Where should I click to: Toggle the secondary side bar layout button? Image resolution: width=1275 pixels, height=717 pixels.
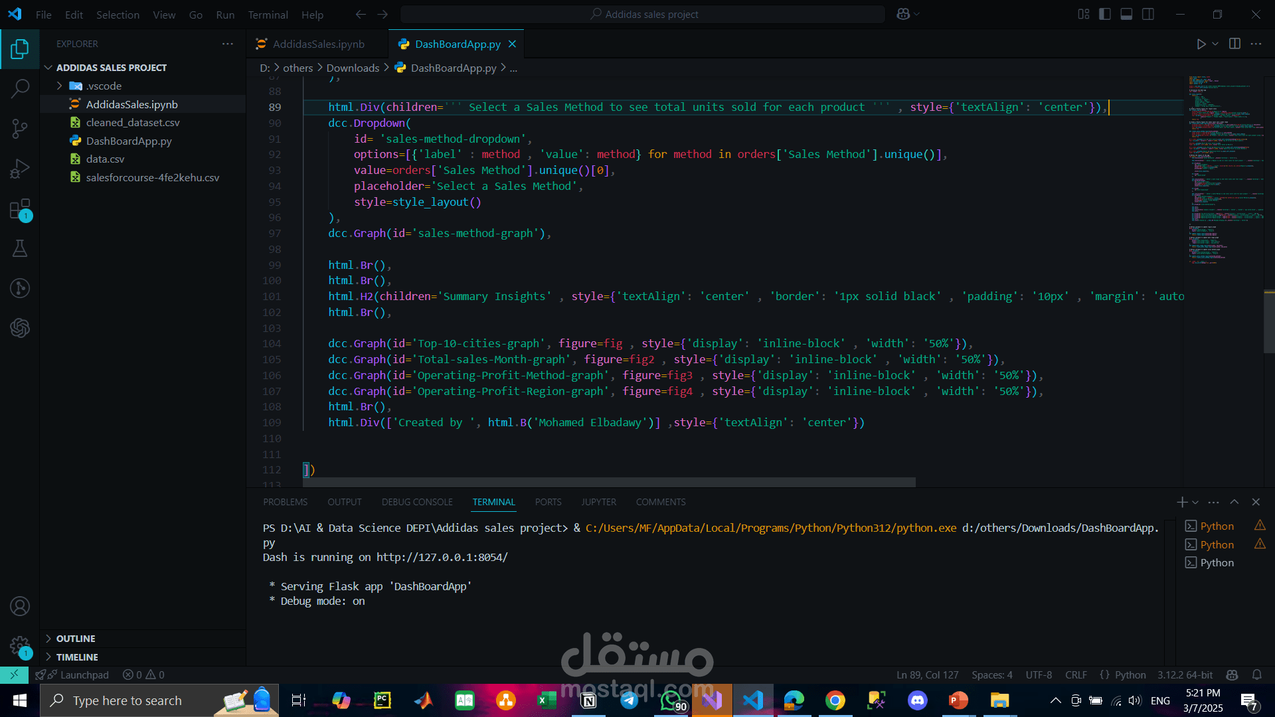(x=1148, y=14)
